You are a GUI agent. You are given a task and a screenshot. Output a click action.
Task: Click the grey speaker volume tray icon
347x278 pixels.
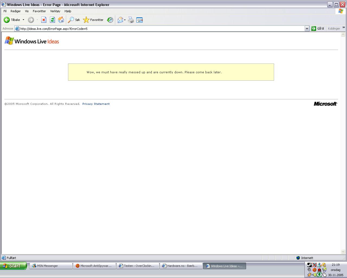309,270
